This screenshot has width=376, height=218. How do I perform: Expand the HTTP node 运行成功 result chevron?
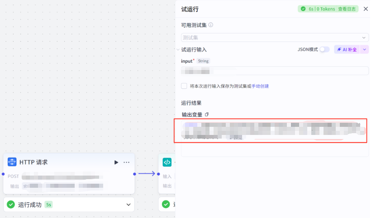(x=128, y=204)
